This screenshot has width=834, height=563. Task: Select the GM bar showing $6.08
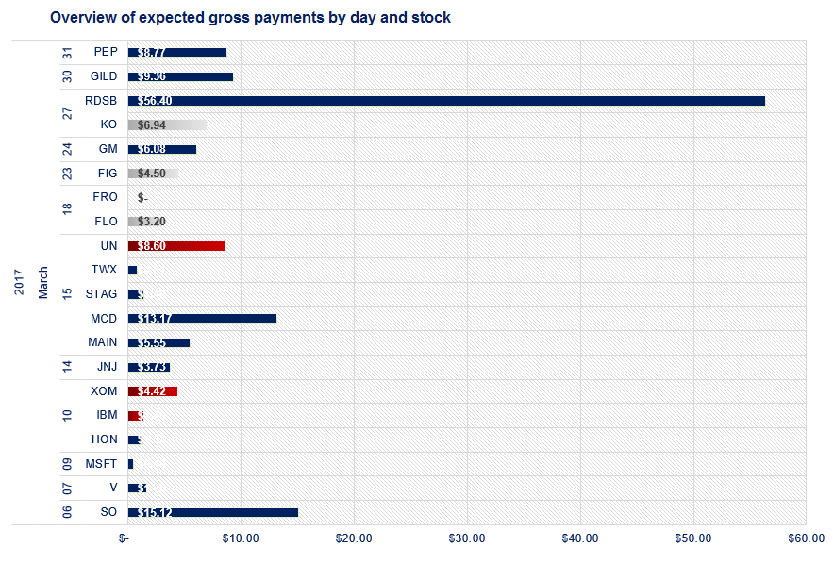(x=162, y=149)
